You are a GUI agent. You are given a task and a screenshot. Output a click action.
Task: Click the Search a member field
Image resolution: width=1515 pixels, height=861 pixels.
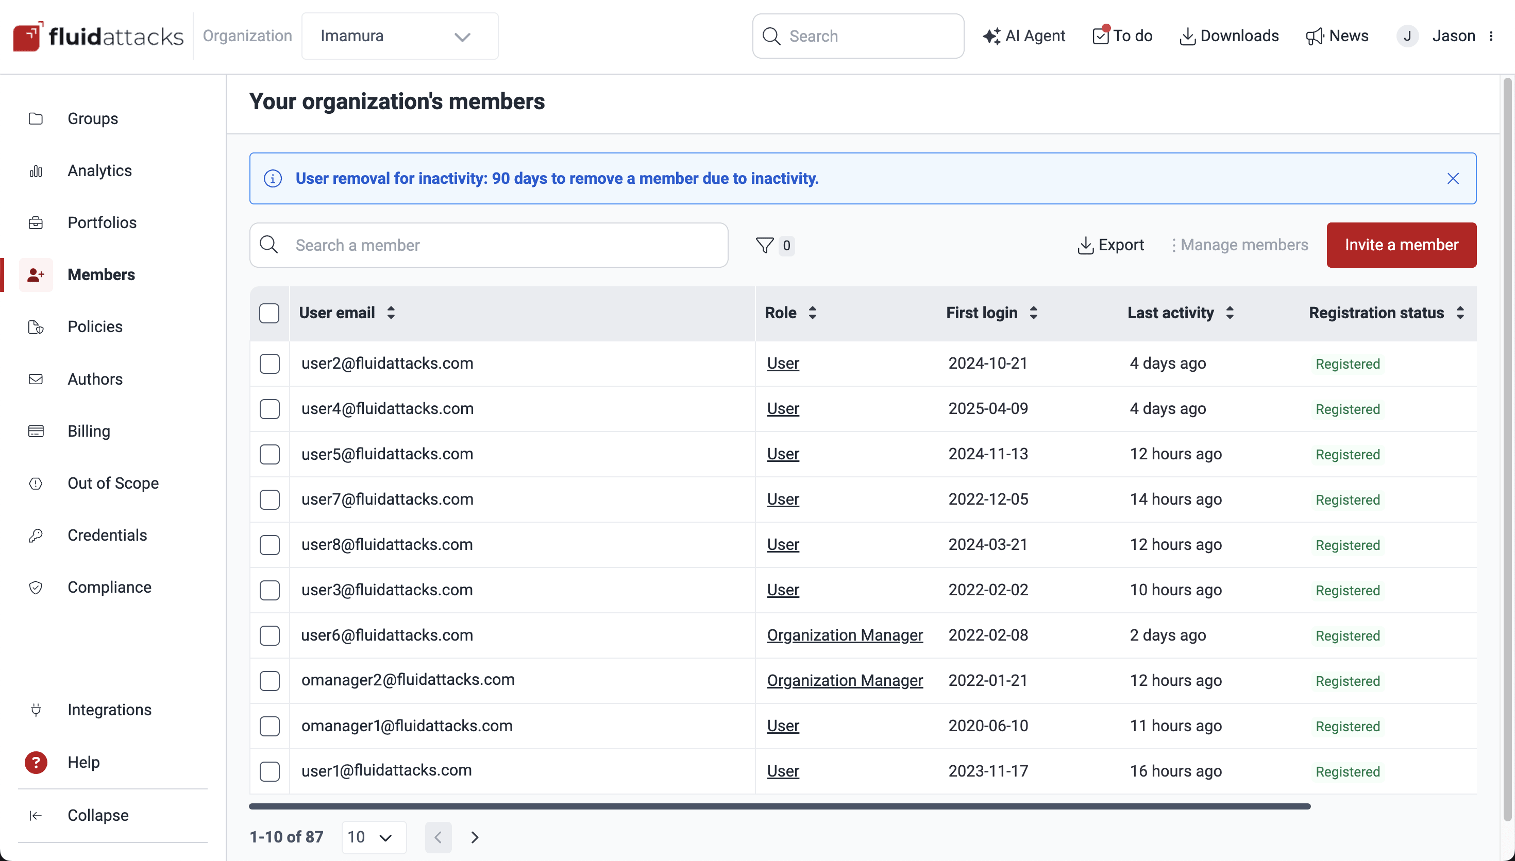click(x=488, y=245)
